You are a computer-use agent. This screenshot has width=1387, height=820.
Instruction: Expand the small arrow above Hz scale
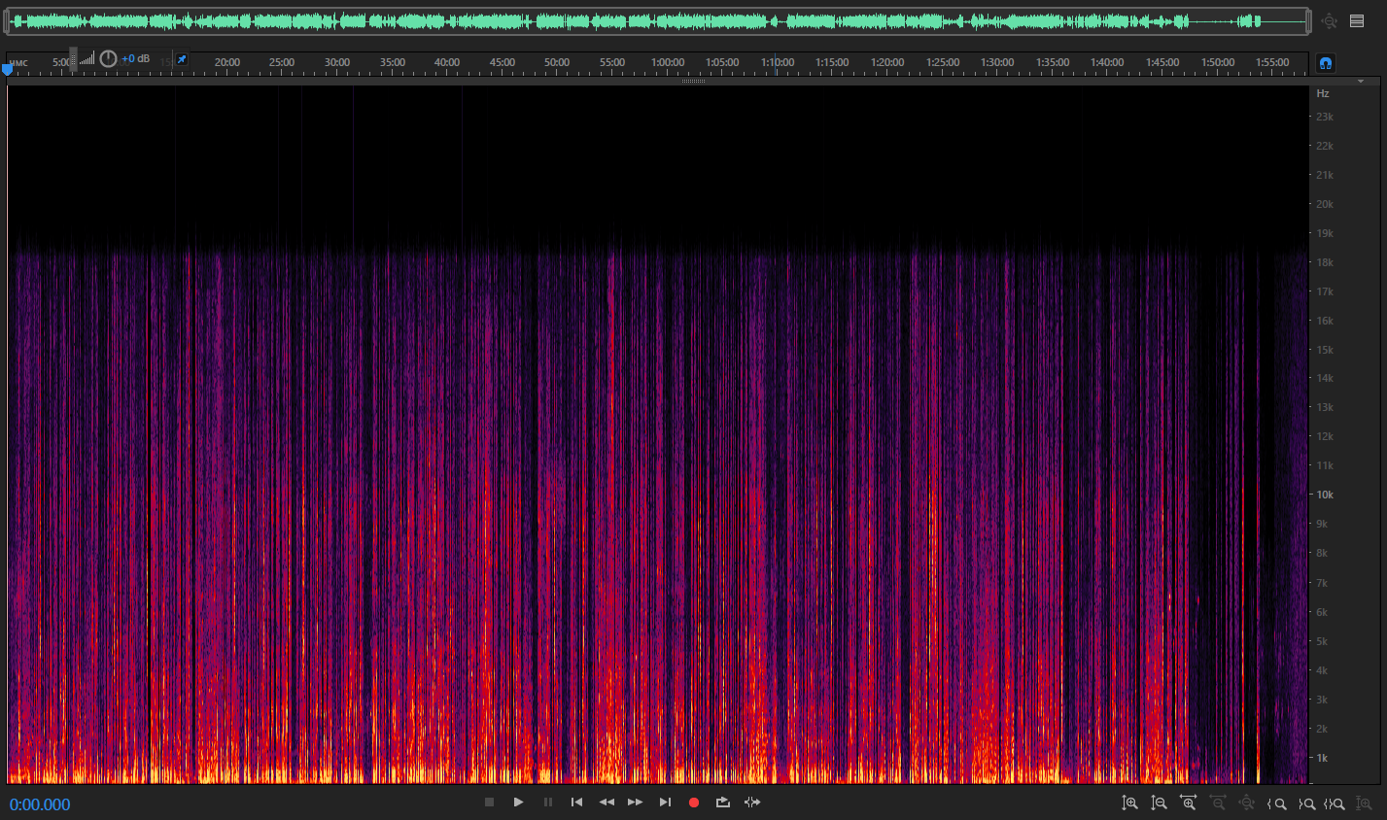click(x=1361, y=82)
